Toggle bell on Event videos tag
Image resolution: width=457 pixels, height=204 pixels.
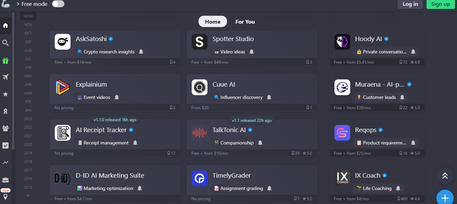(117, 97)
